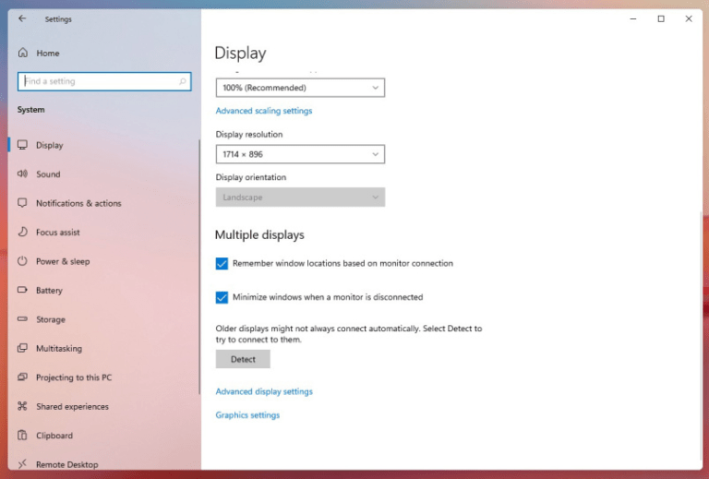Screen dimensions: 709x479
Task: Click the Sound speaker icon
Action: (22, 174)
